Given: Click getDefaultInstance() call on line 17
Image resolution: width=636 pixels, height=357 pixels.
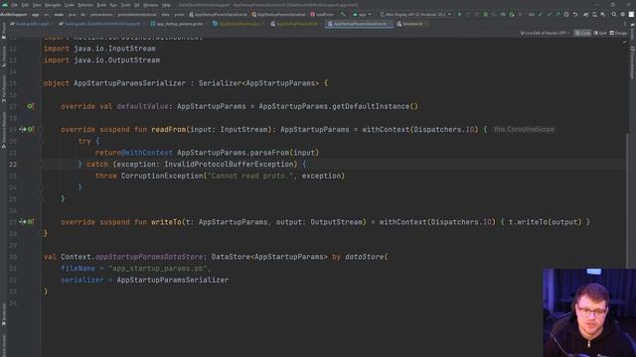Looking at the screenshot, I should point(375,106).
